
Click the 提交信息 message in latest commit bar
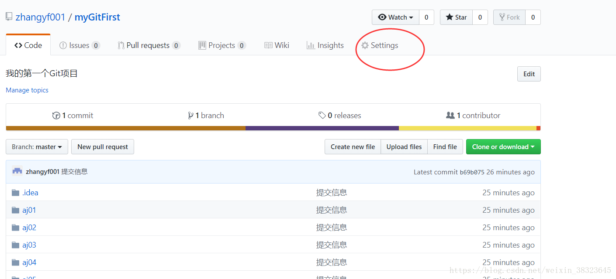[x=74, y=172]
